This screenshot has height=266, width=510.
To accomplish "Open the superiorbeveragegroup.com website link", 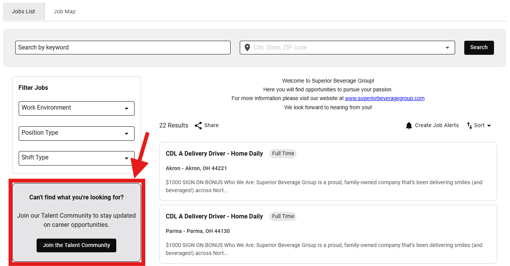I will (385, 98).
